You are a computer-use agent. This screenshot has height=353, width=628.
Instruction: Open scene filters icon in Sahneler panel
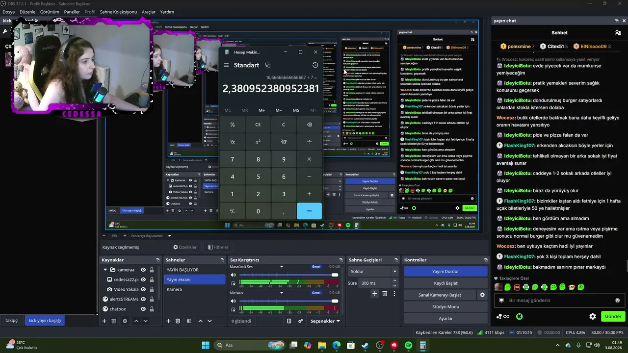[189, 321]
